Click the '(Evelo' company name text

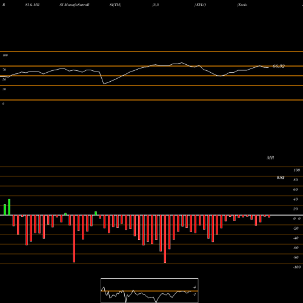[x=242, y=5]
